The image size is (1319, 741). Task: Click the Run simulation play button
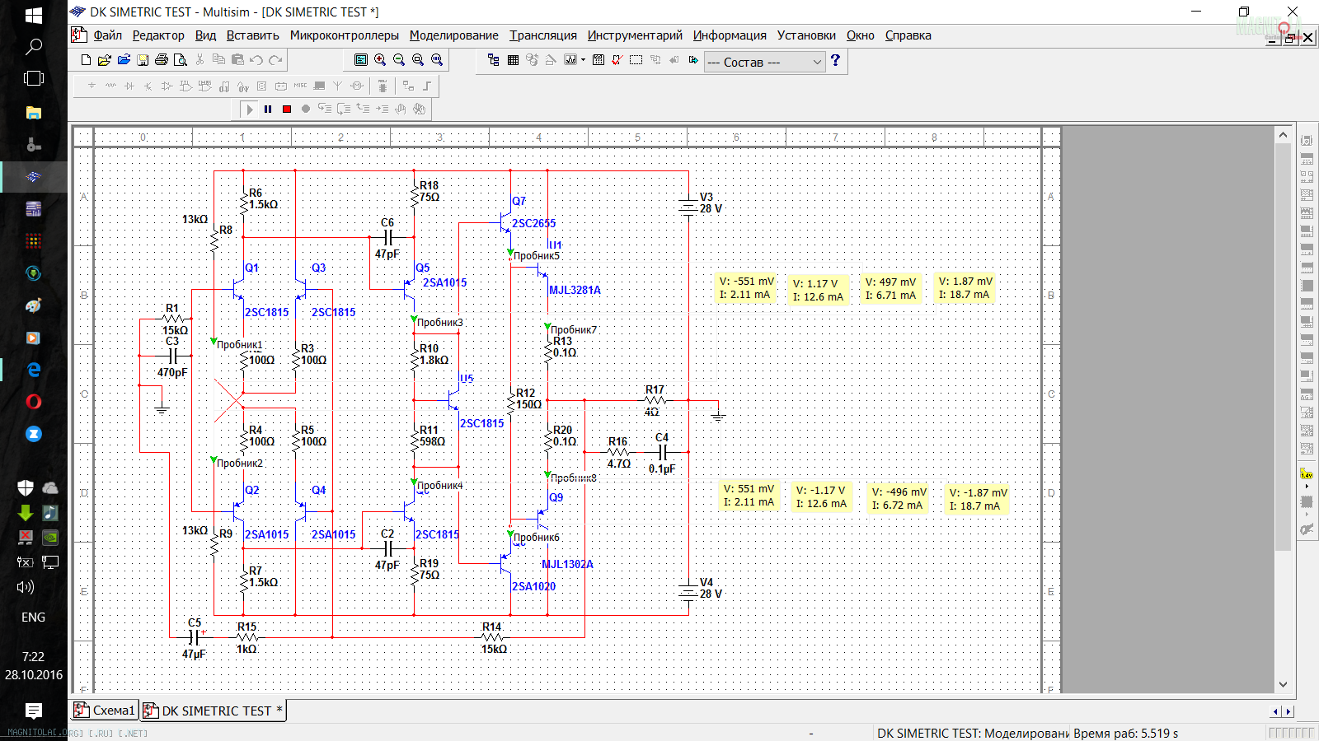pos(249,109)
